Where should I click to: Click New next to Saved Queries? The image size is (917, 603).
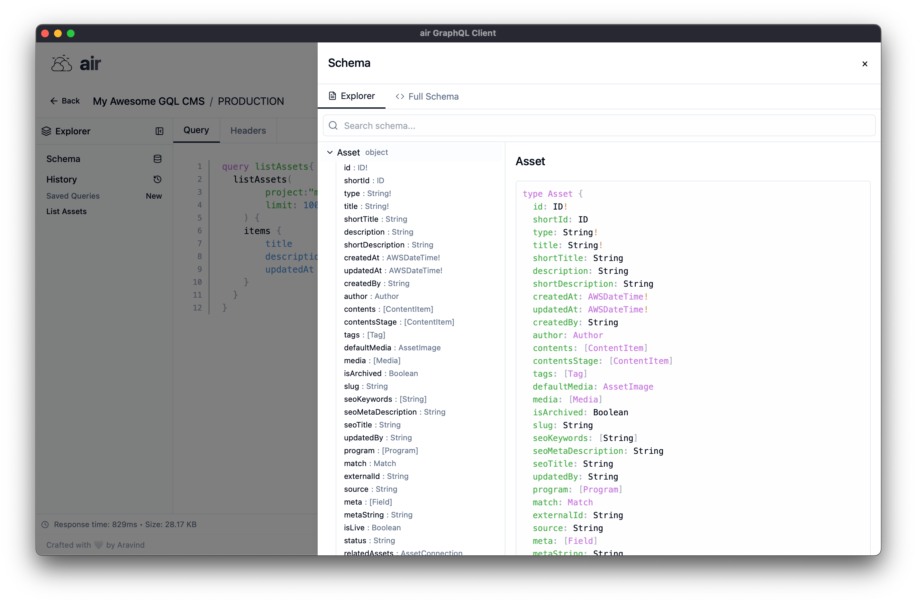pos(154,196)
